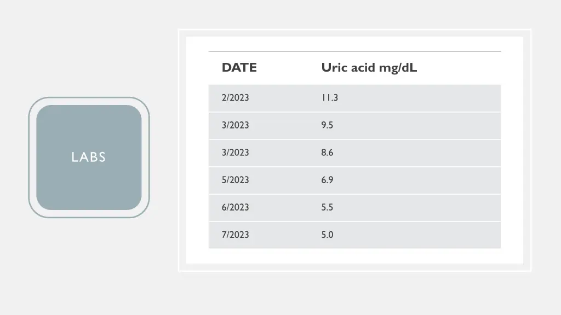Screen dimensions: 561x315
Task: Click the 6.9 uric acid value
Action: (327, 179)
